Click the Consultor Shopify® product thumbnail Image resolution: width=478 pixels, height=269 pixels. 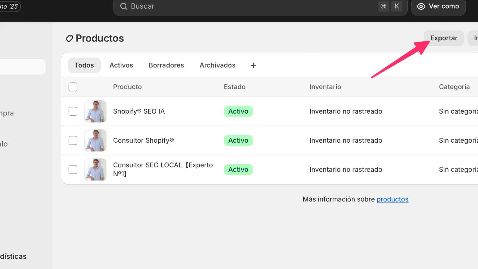pos(95,140)
